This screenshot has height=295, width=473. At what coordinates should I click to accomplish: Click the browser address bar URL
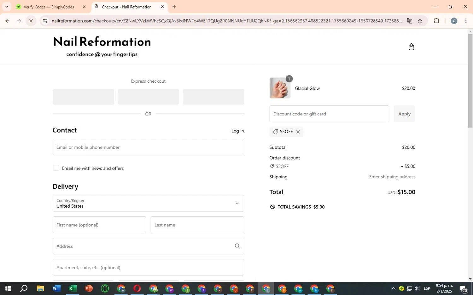point(227,21)
